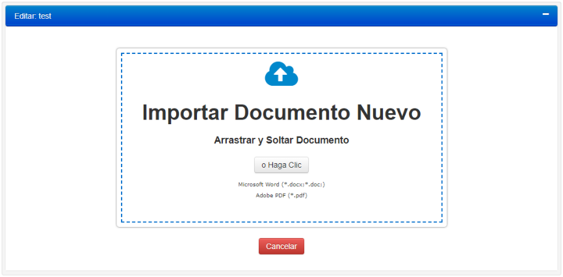Click the 'Importar Documento Nuevo' heading
Screen dimensions: 563x277
pos(281,112)
